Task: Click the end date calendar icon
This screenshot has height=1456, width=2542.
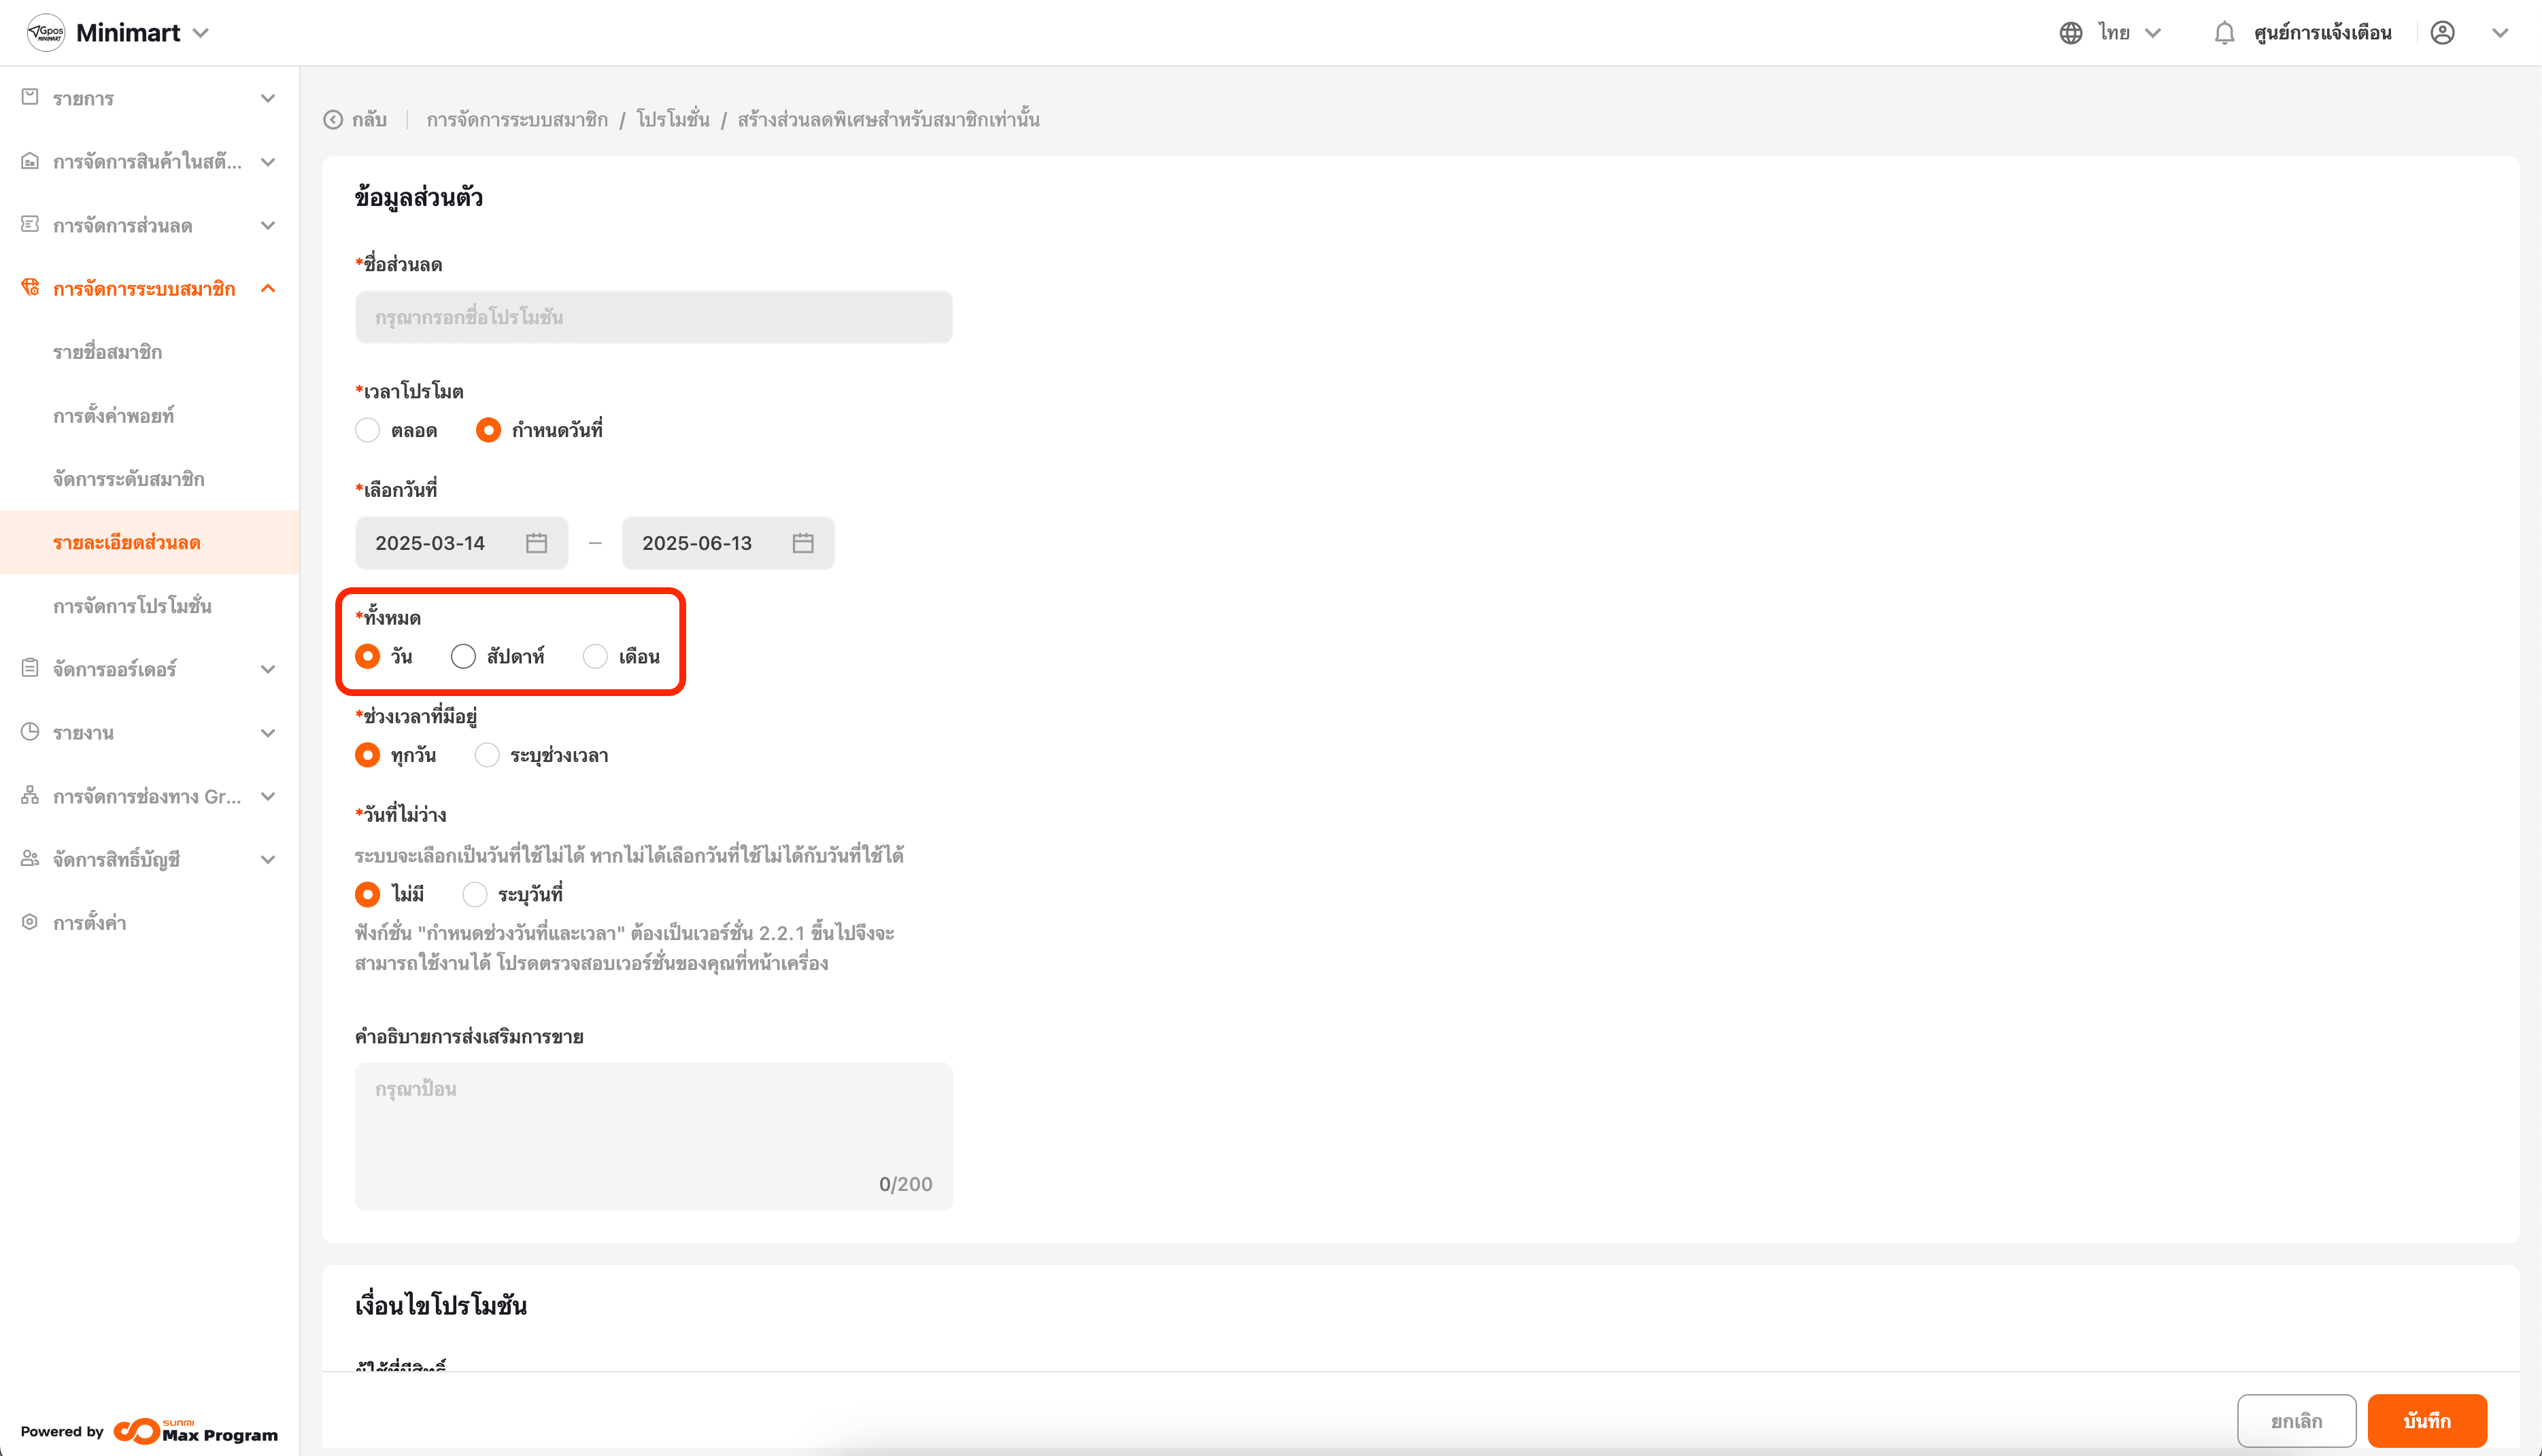Action: 802,543
